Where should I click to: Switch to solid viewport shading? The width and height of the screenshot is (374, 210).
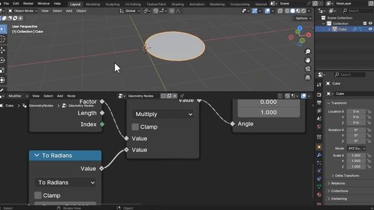[x=293, y=11]
